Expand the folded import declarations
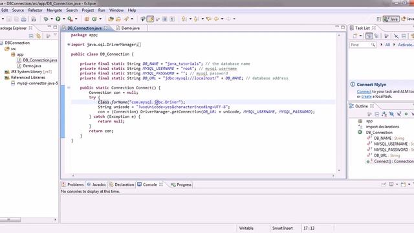The image size is (414, 233). 69,45
